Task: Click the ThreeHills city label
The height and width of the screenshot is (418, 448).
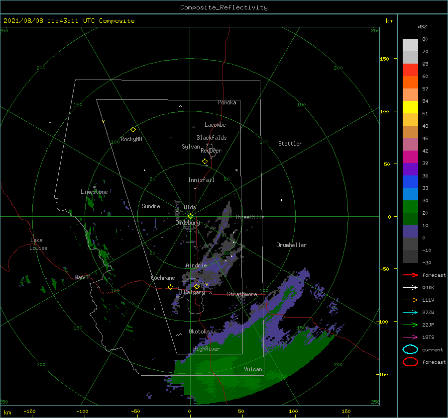Action: click(x=250, y=217)
